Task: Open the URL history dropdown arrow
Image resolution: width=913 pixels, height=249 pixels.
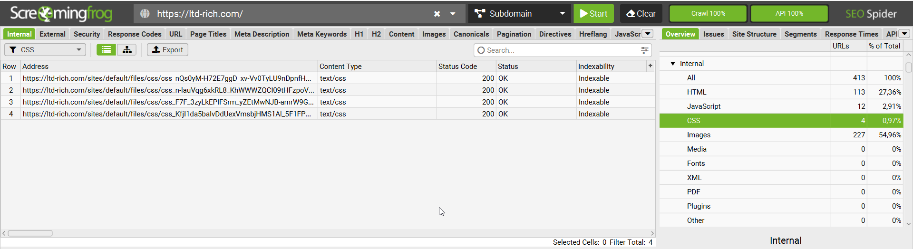Action: [x=453, y=14]
